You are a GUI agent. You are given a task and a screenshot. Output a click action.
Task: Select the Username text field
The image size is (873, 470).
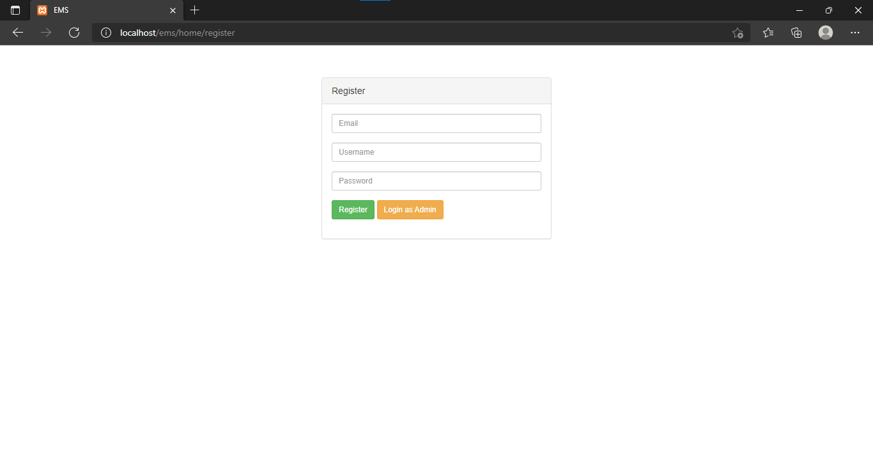click(x=436, y=152)
